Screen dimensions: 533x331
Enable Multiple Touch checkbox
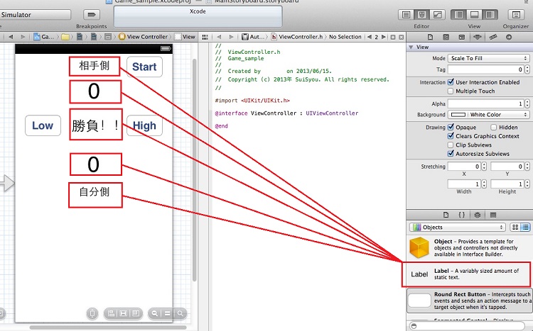tap(451, 91)
